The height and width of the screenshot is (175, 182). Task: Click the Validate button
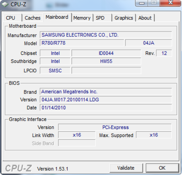coord(126,168)
